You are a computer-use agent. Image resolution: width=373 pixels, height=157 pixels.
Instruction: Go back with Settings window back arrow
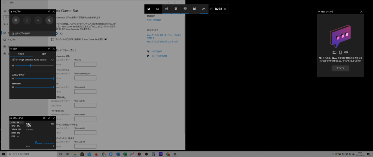click(x=4, y=2)
